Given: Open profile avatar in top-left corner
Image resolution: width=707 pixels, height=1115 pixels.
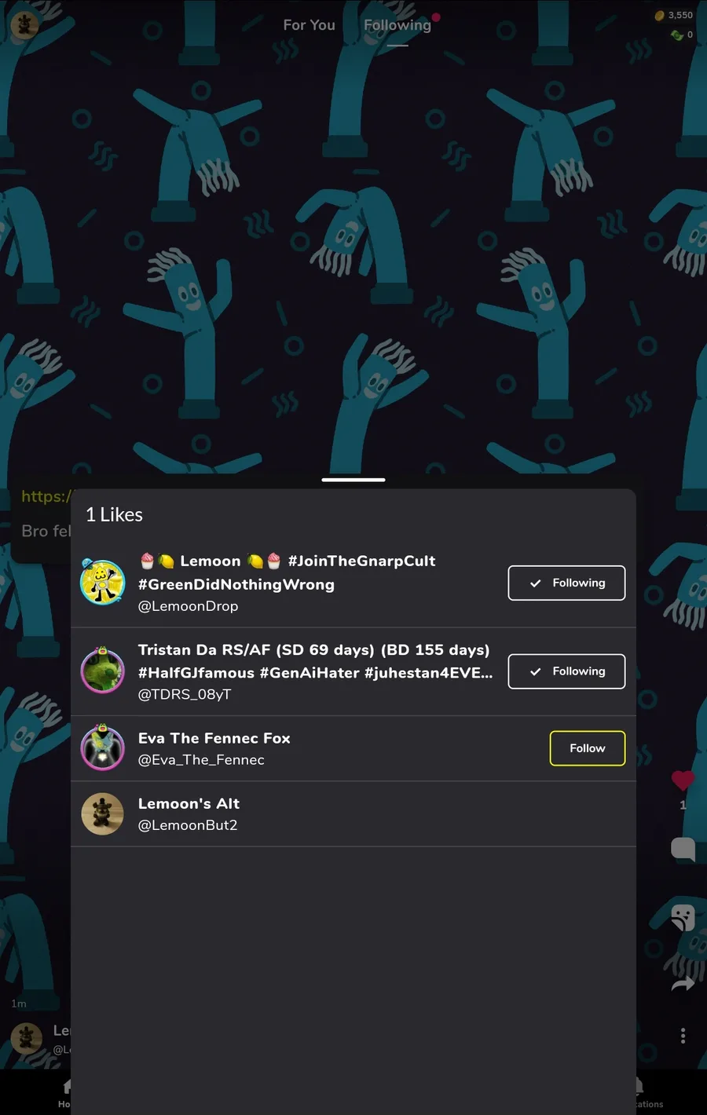Looking at the screenshot, I should 24,25.
